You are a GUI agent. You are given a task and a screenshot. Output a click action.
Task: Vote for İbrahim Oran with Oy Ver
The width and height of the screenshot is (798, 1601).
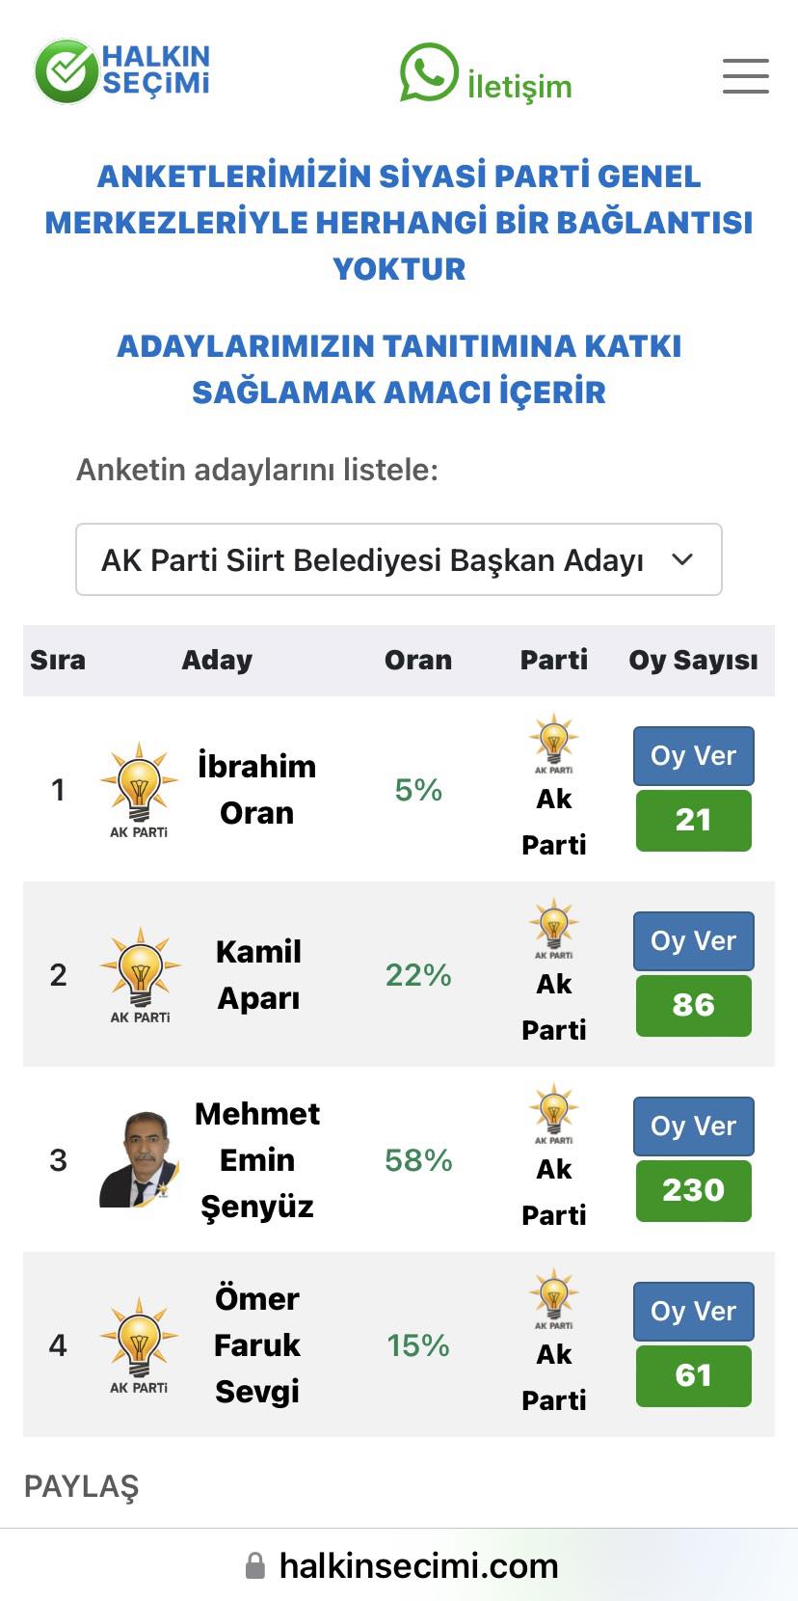pos(693,755)
